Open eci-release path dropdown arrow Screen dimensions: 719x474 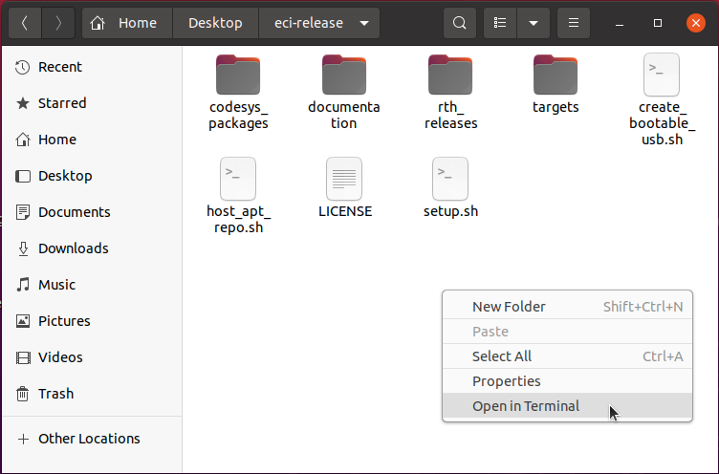364,23
